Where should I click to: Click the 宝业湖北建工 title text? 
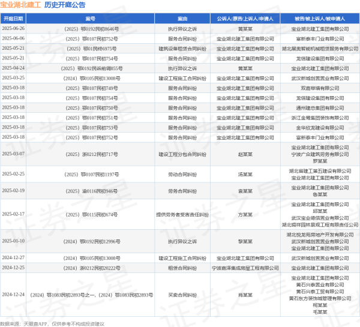pyautogui.click(x=20, y=5)
